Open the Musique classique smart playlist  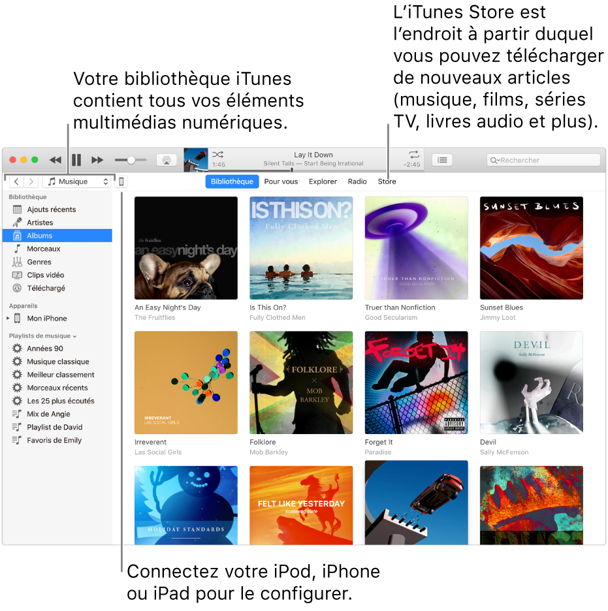tap(57, 362)
